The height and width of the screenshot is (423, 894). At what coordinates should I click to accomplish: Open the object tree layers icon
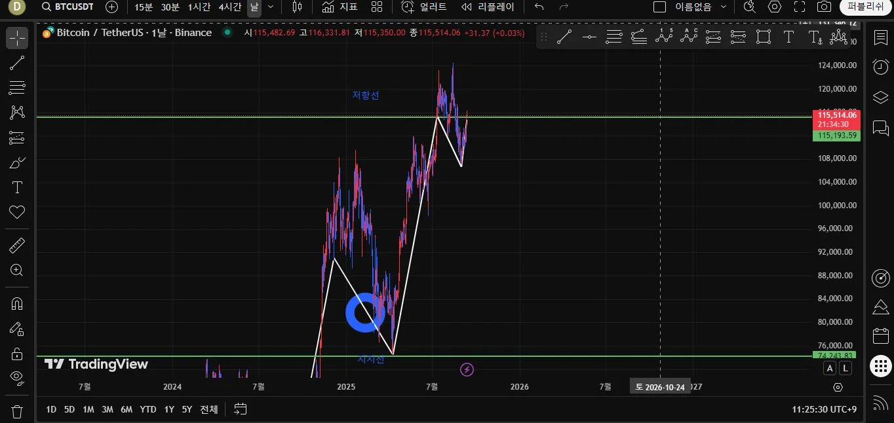(x=880, y=97)
